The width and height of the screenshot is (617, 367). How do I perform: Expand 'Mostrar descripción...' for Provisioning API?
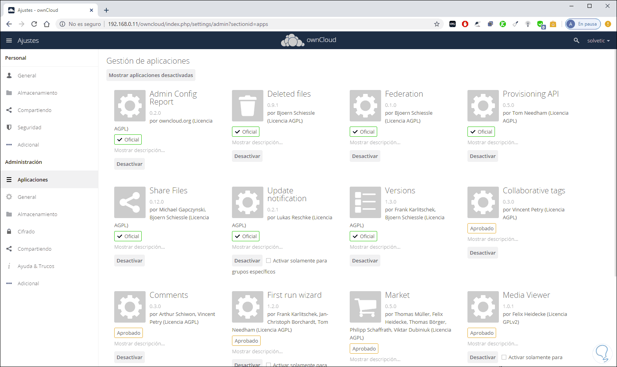click(493, 142)
